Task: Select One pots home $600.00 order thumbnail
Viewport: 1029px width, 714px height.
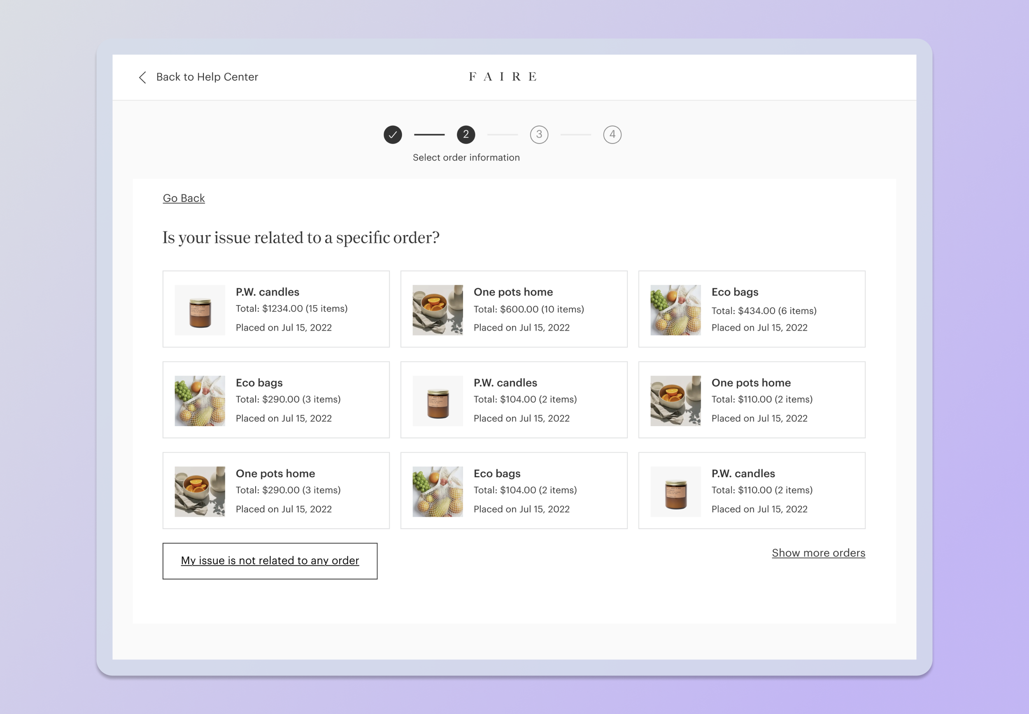Action: (x=438, y=310)
